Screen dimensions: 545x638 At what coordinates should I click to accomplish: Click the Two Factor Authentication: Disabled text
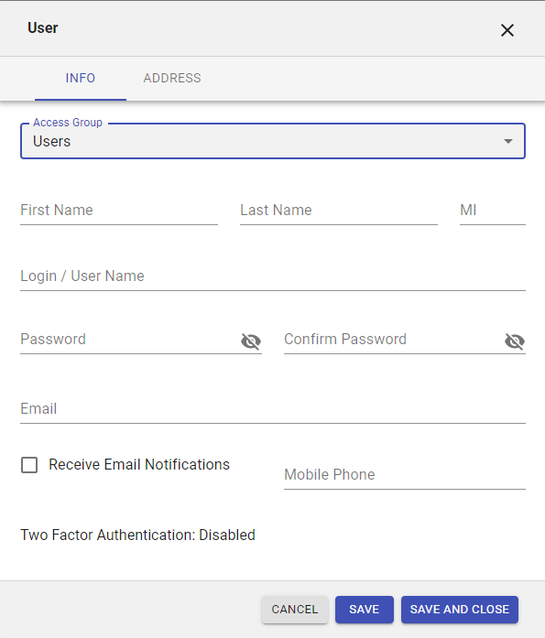[x=137, y=535]
